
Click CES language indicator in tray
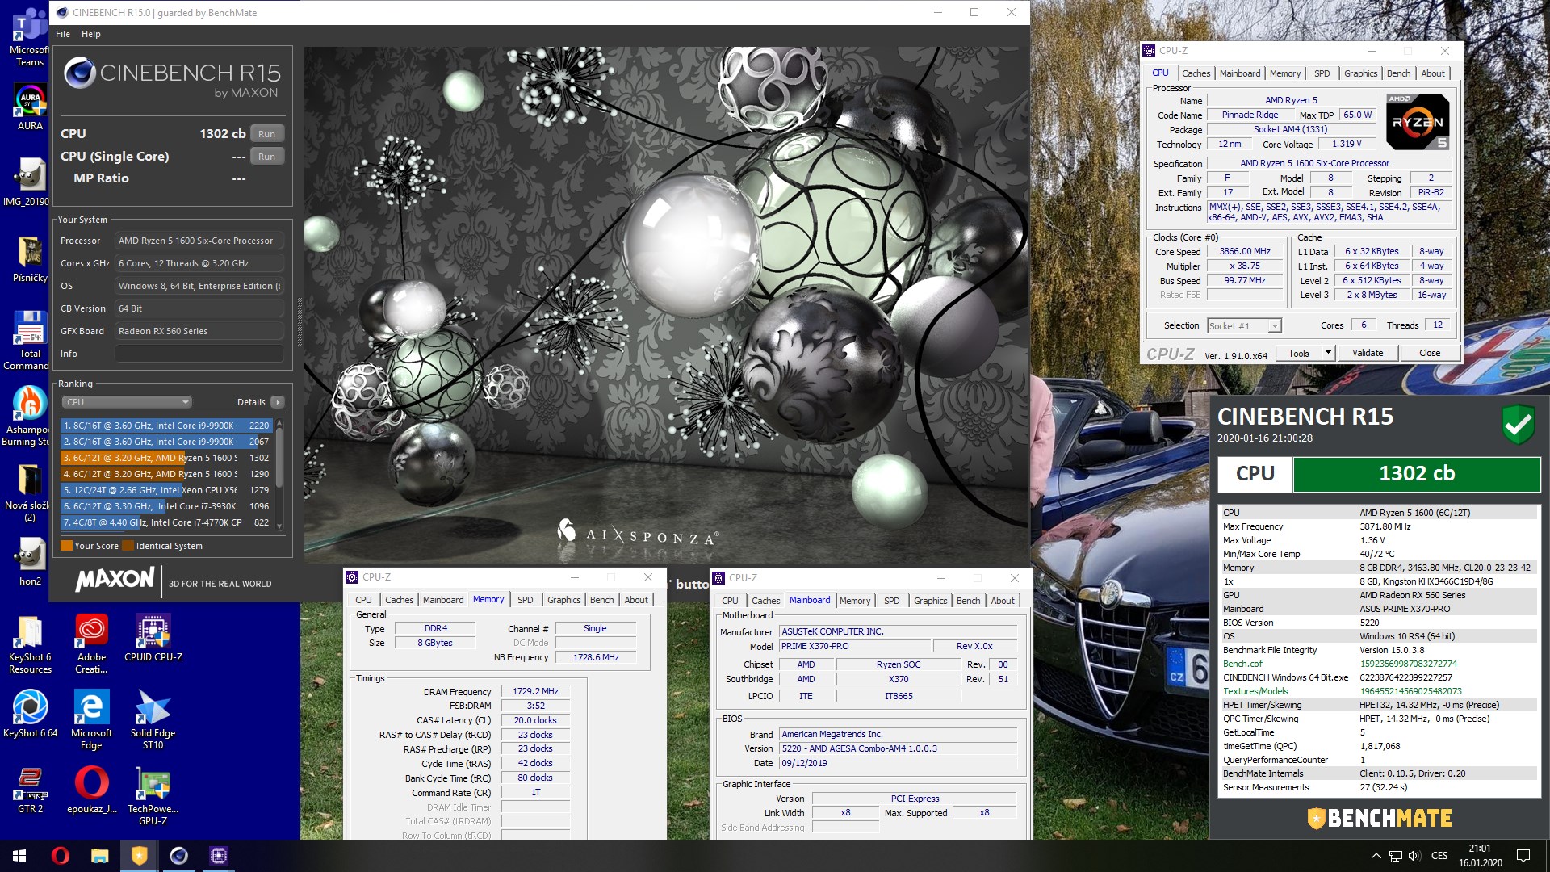point(1439,856)
